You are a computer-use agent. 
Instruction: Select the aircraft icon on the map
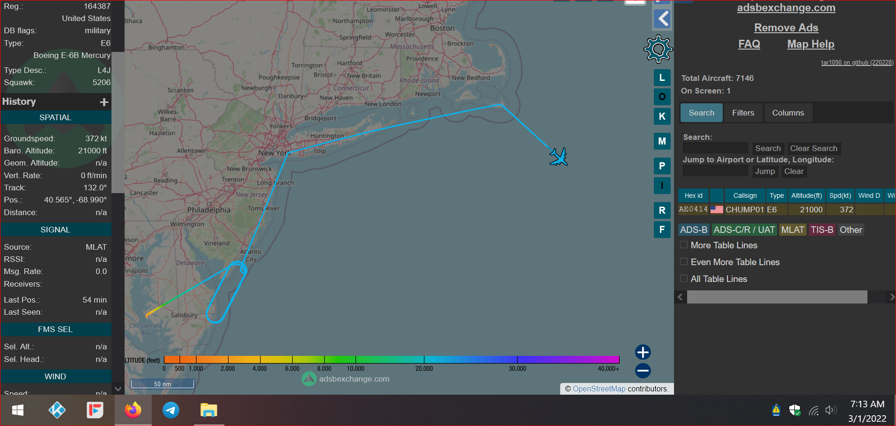pos(558,157)
